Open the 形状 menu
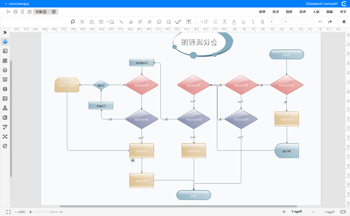This screenshot has width=350, height=216. [275, 12]
